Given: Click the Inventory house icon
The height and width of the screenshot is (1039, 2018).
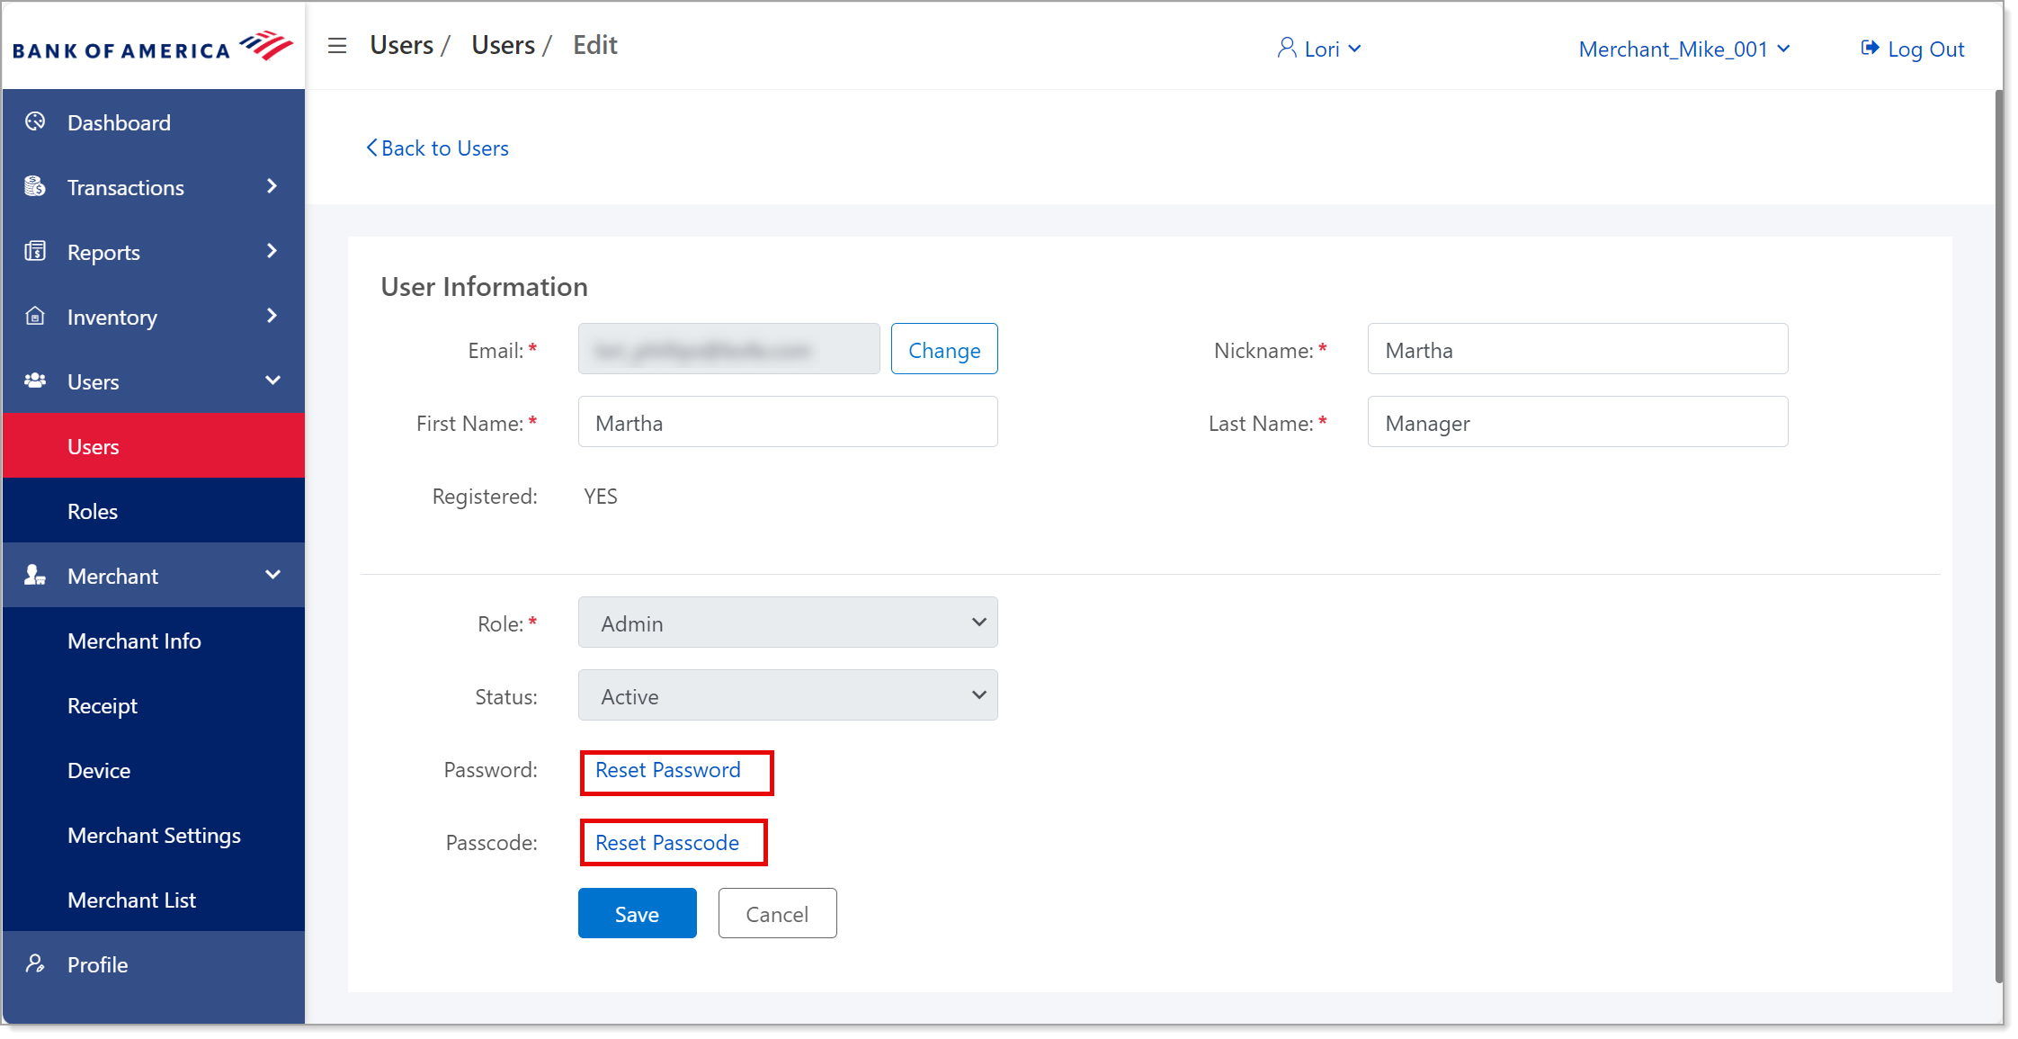Looking at the screenshot, I should (x=35, y=316).
